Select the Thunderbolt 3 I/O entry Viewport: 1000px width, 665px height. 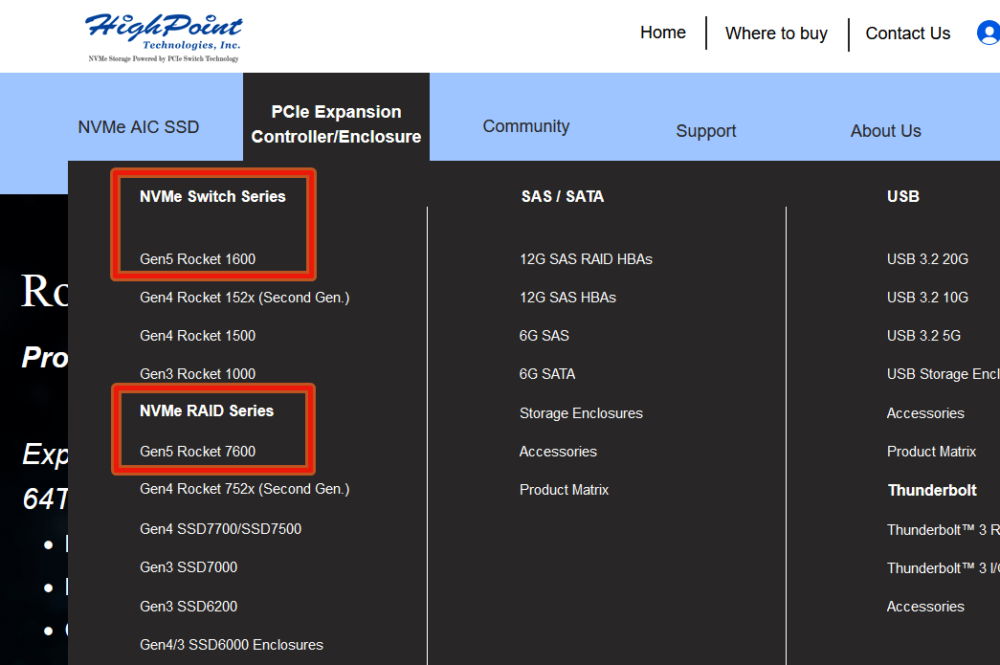(x=944, y=568)
